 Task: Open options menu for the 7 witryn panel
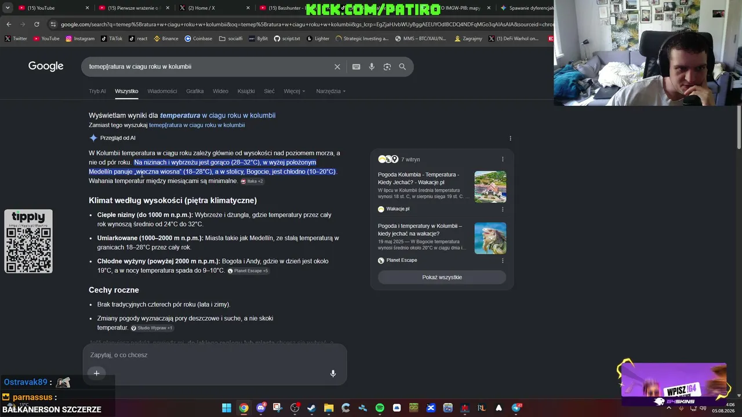pyautogui.click(x=503, y=159)
